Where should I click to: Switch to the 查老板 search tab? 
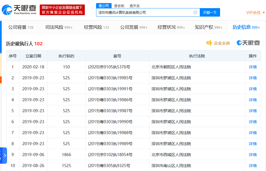(x=119, y=6)
